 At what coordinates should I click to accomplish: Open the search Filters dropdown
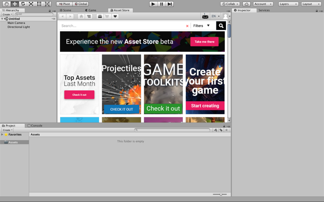202,26
